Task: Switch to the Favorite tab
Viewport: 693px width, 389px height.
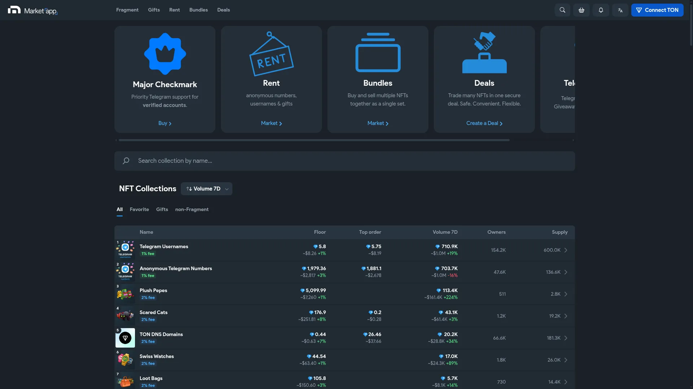Action: click(139, 209)
